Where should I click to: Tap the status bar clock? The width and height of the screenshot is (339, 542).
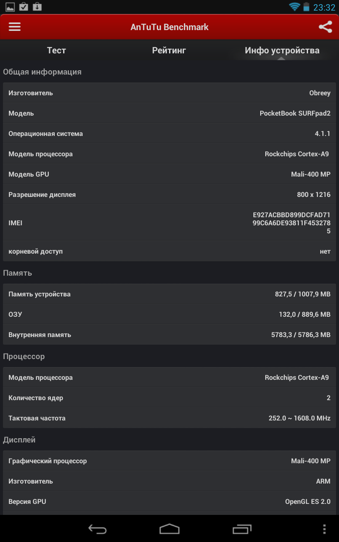pos(324,7)
